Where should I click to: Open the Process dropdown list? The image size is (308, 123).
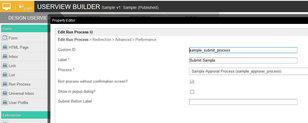[x=248, y=71]
